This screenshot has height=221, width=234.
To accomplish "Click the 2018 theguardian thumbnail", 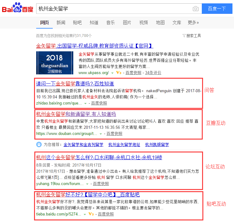I will [55, 63].
